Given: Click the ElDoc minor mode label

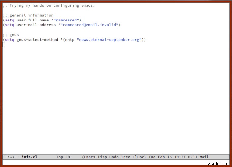Looking at the screenshot, I should (x=138, y=157).
